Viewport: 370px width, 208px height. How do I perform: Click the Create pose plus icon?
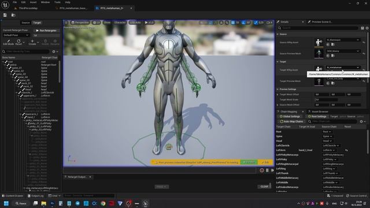pyautogui.click(x=32, y=41)
